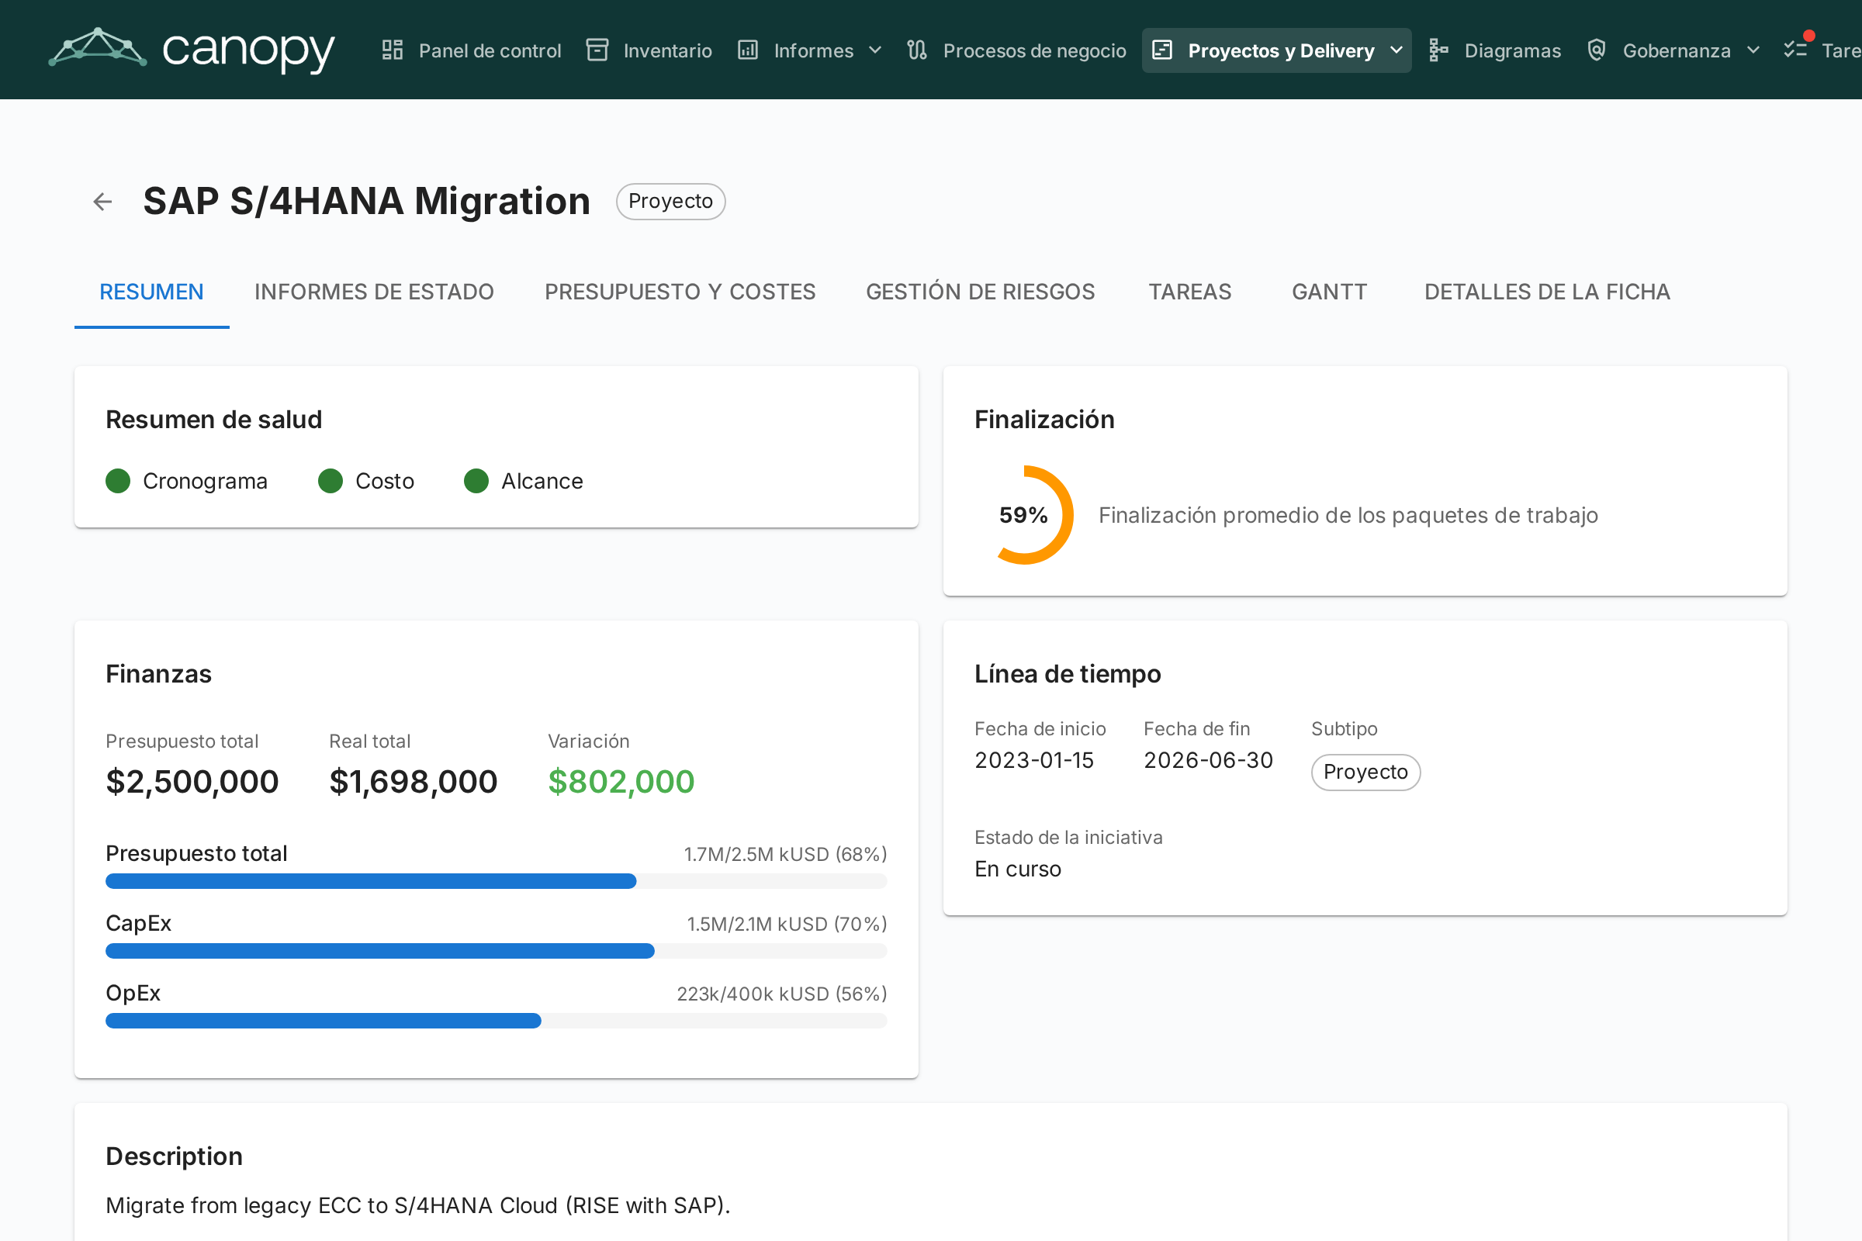Click the En curso initiative status
This screenshot has width=1862, height=1241.
[1017, 869]
